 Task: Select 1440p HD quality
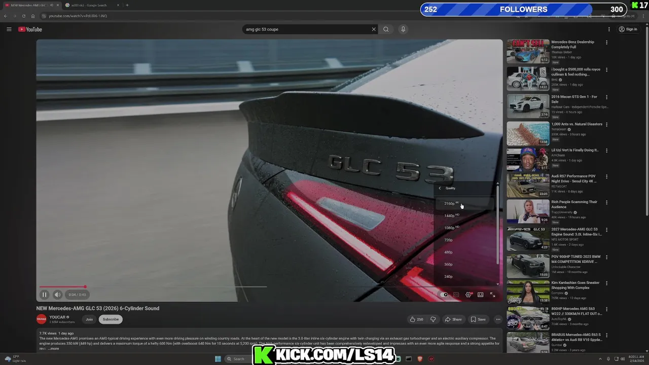(x=464, y=215)
